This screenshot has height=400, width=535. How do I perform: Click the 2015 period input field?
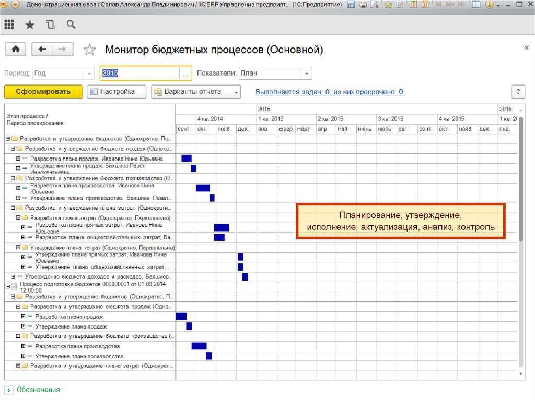(x=139, y=74)
